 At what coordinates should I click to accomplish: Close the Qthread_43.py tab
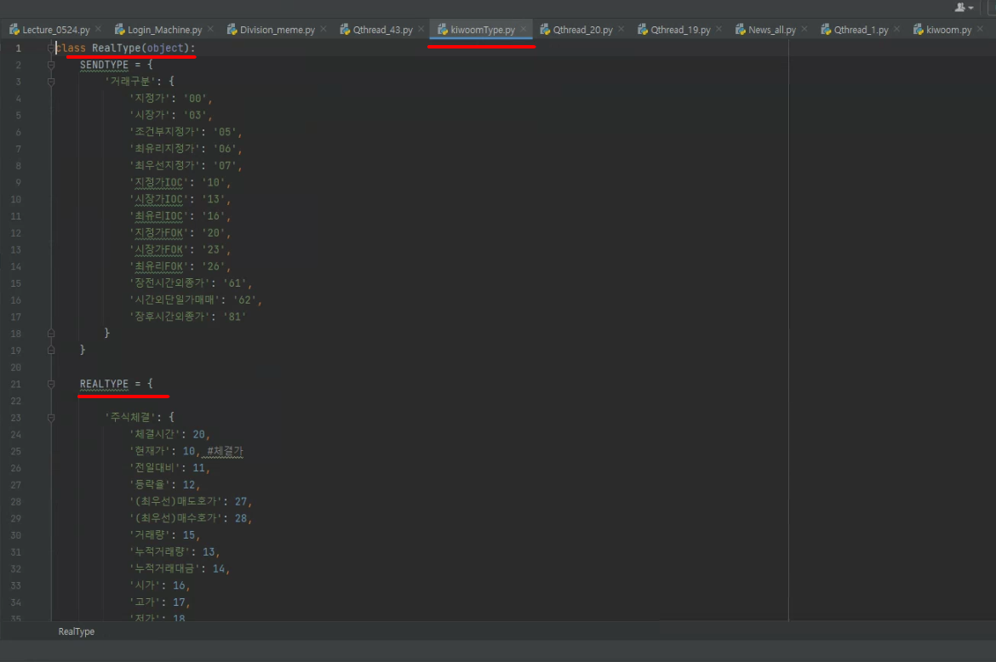tap(421, 29)
